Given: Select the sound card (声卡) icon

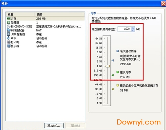Looking at the screenshot, I should [x=8, y=38].
